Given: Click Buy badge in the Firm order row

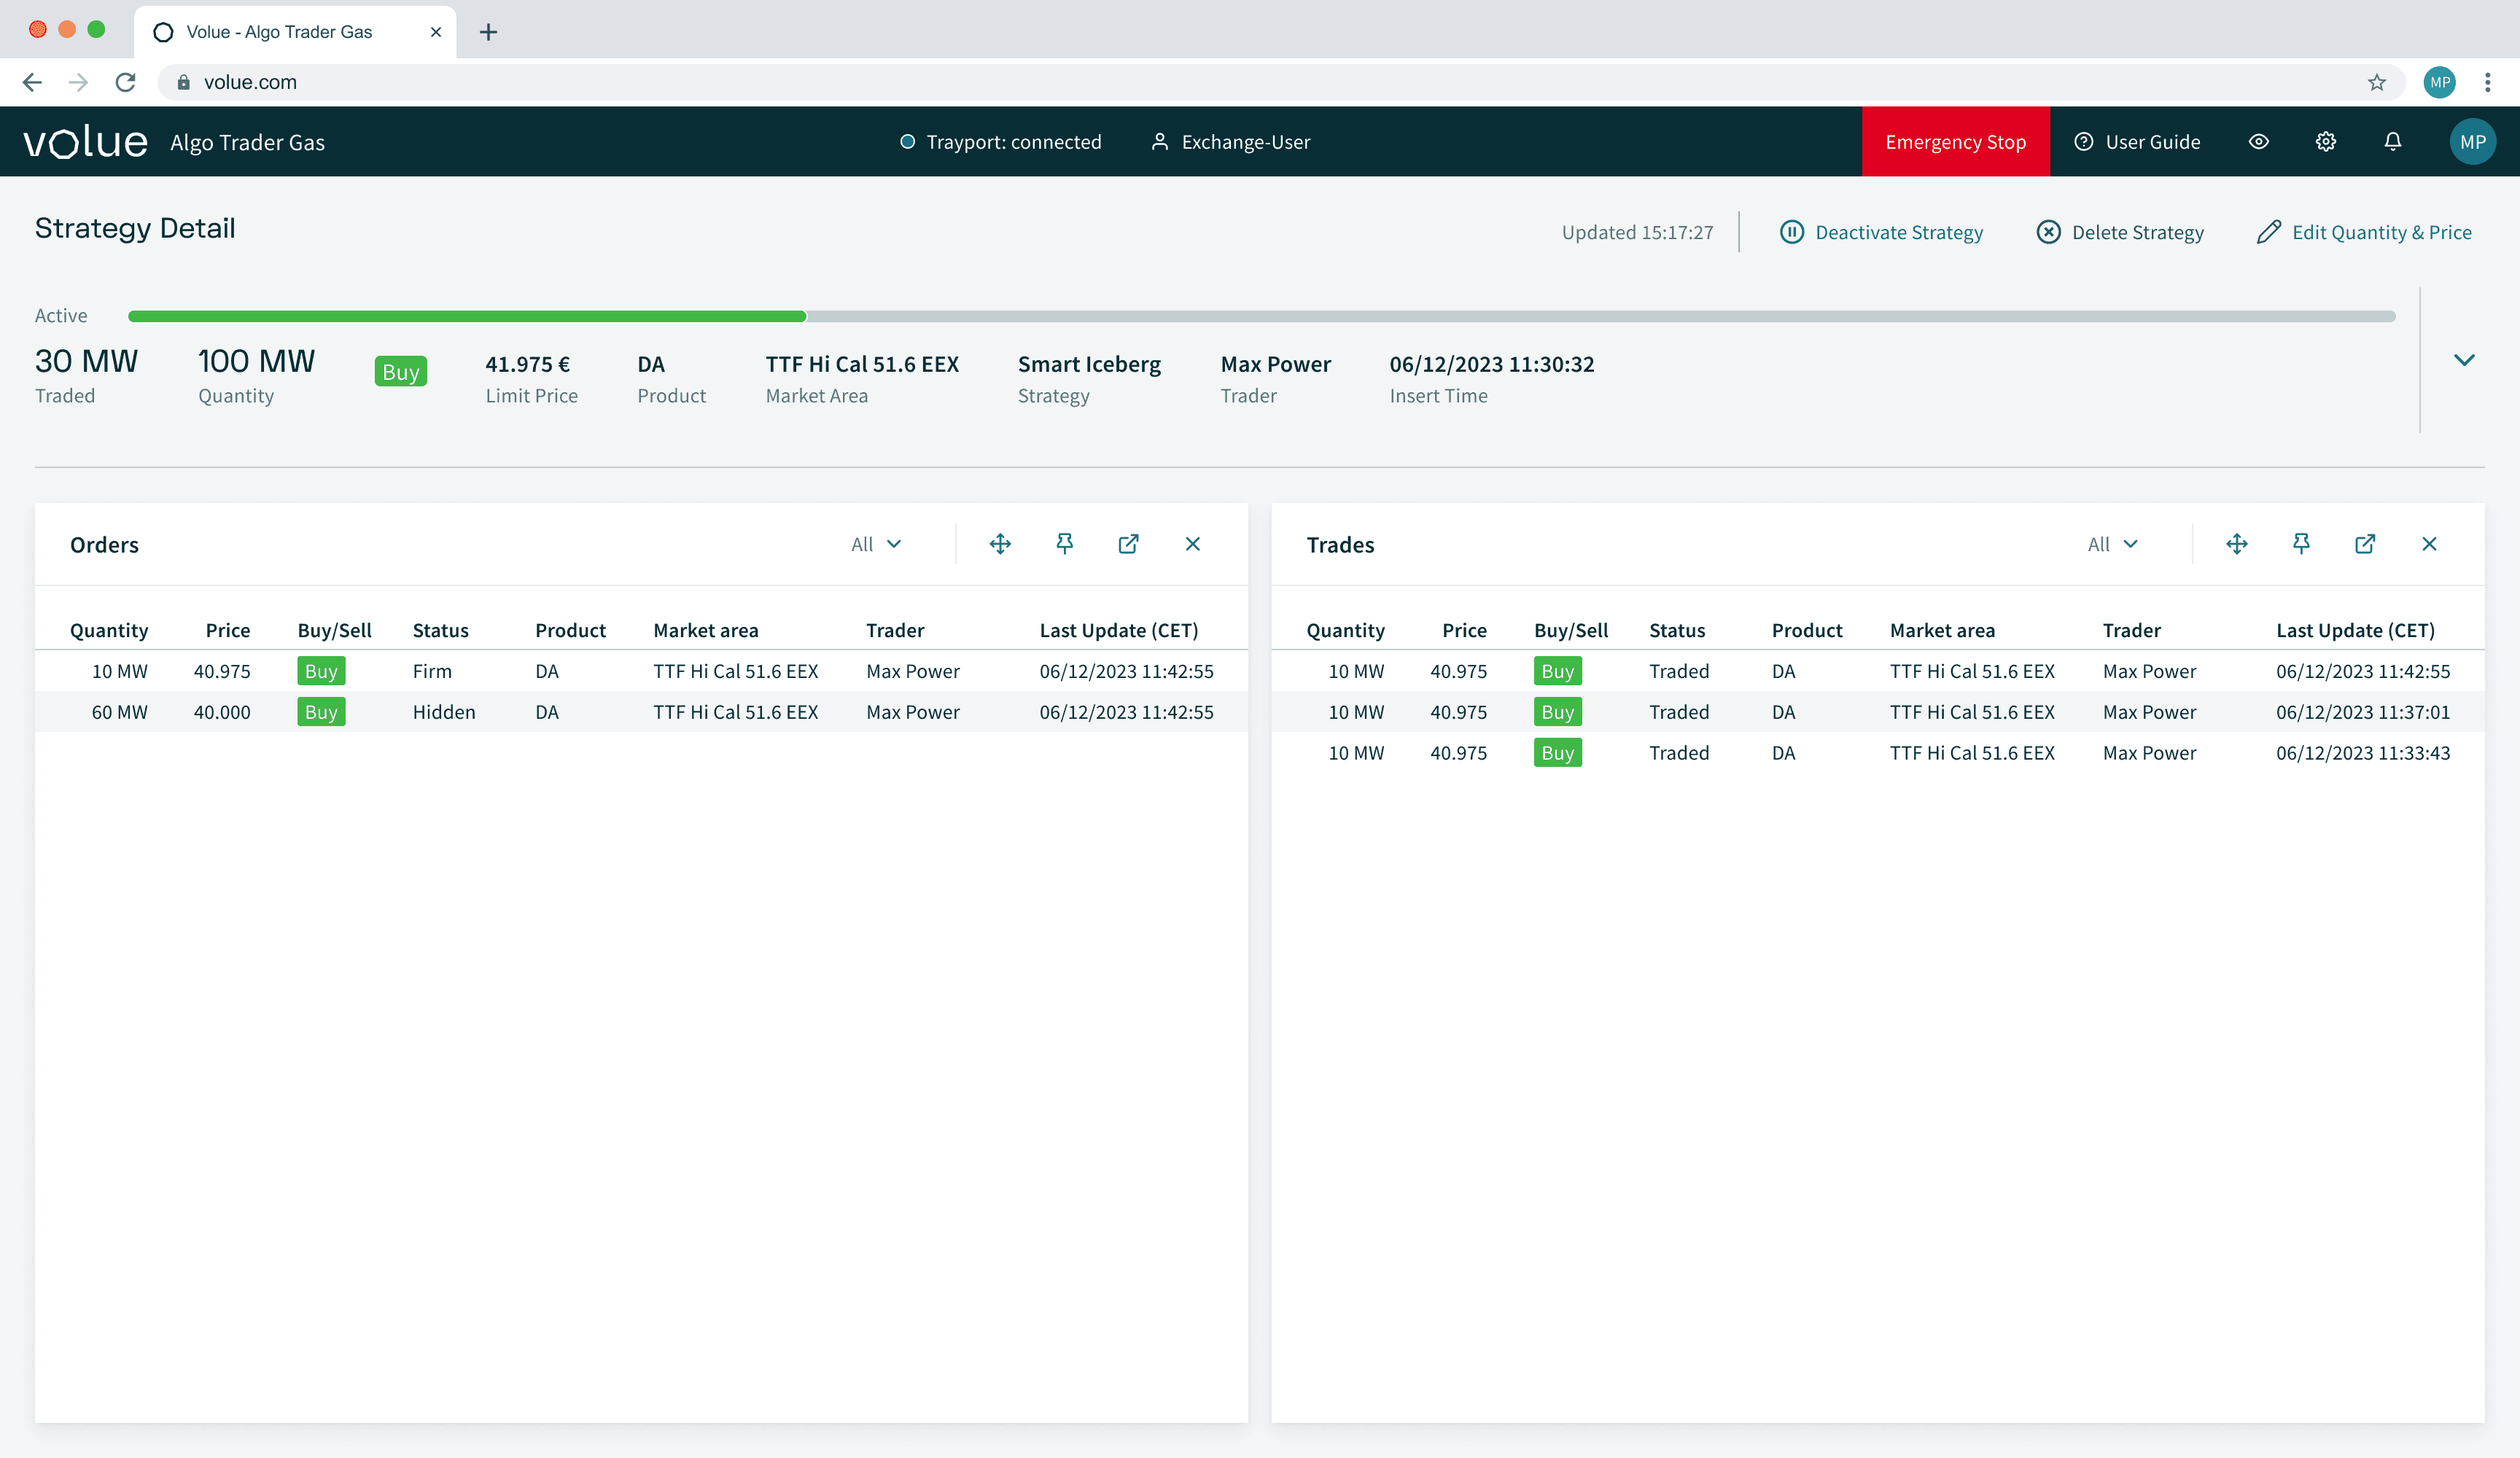Looking at the screenshot, I should [x=321, y=671].
